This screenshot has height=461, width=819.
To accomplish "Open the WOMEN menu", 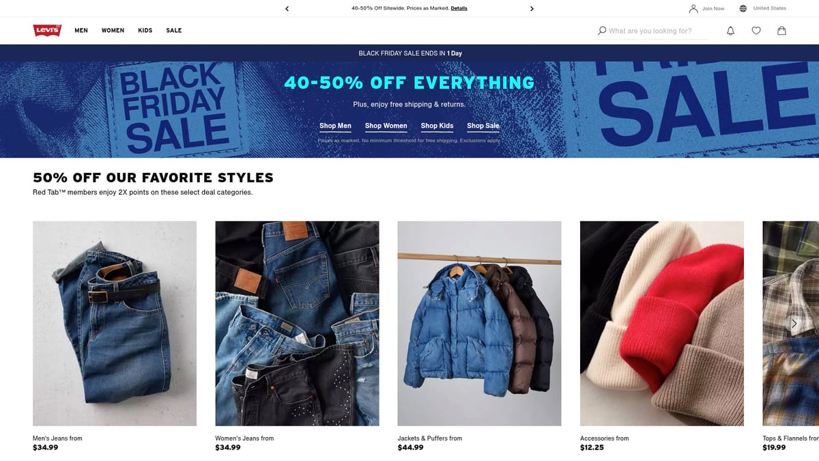I will click(113, 31).
